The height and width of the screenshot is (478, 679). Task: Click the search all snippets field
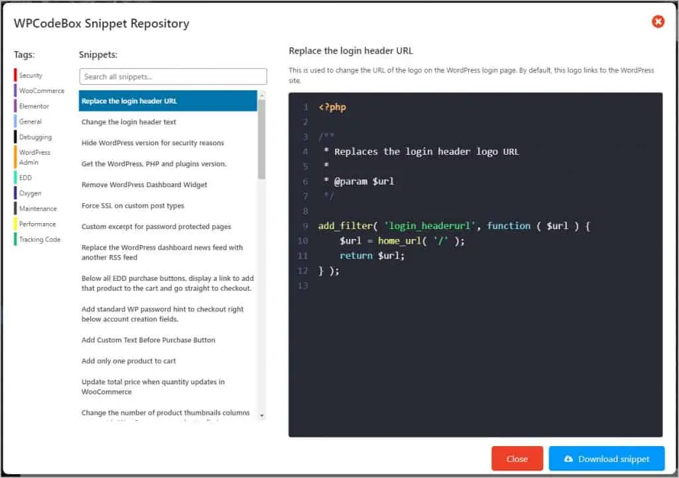(172, 76)
